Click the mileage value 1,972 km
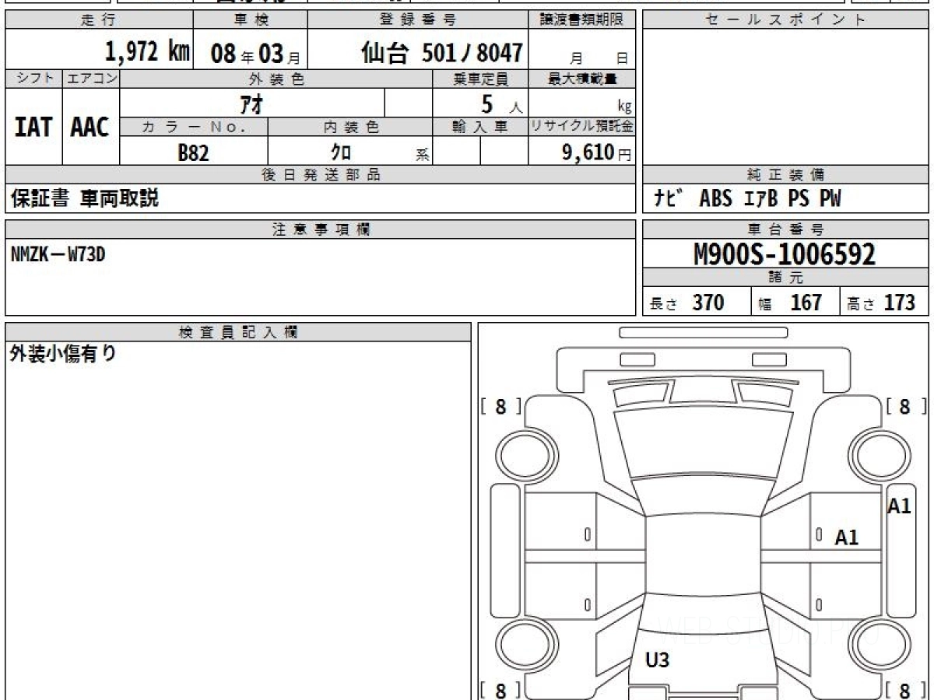Viewport: 934px width, 700px height. tap(147, 52)
